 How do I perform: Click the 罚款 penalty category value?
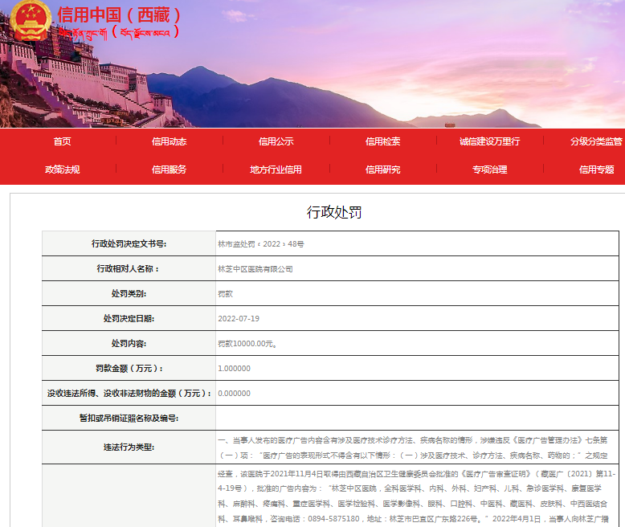[x=225, y=294]
